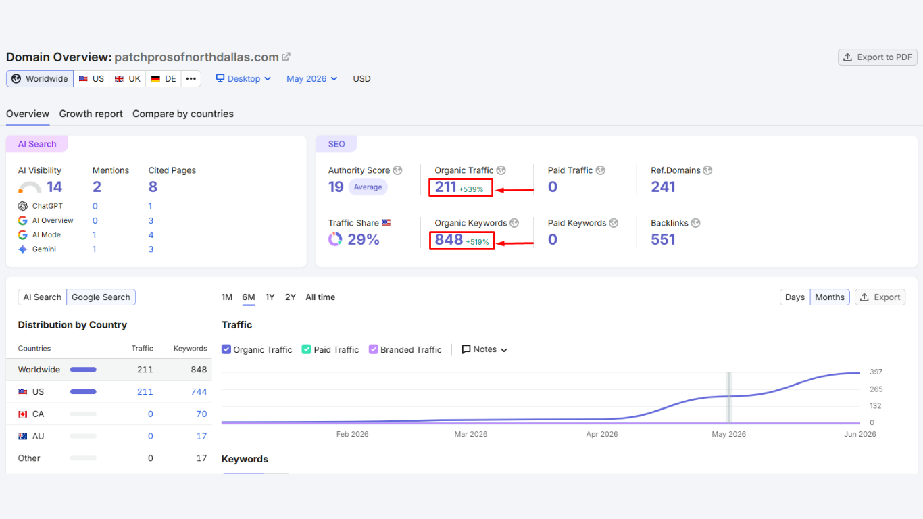Select the All time range

[x=320, y=297]
